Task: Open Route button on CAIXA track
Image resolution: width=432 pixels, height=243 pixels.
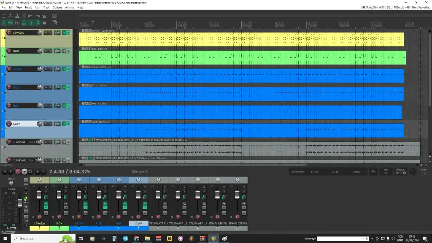Action: (x=57, y=69)
